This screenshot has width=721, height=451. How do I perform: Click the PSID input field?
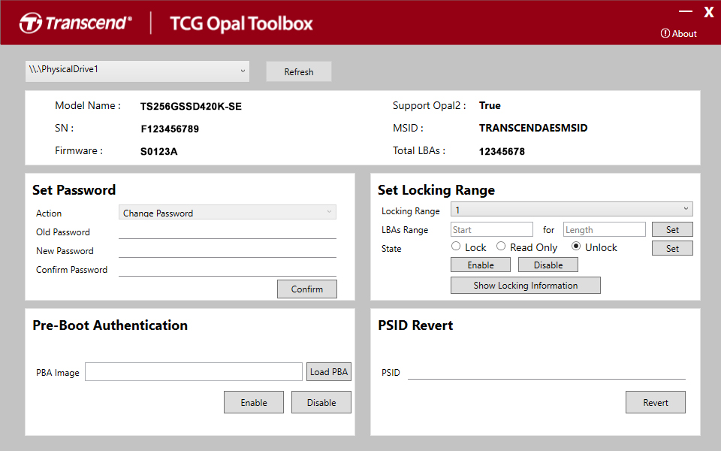546,372
